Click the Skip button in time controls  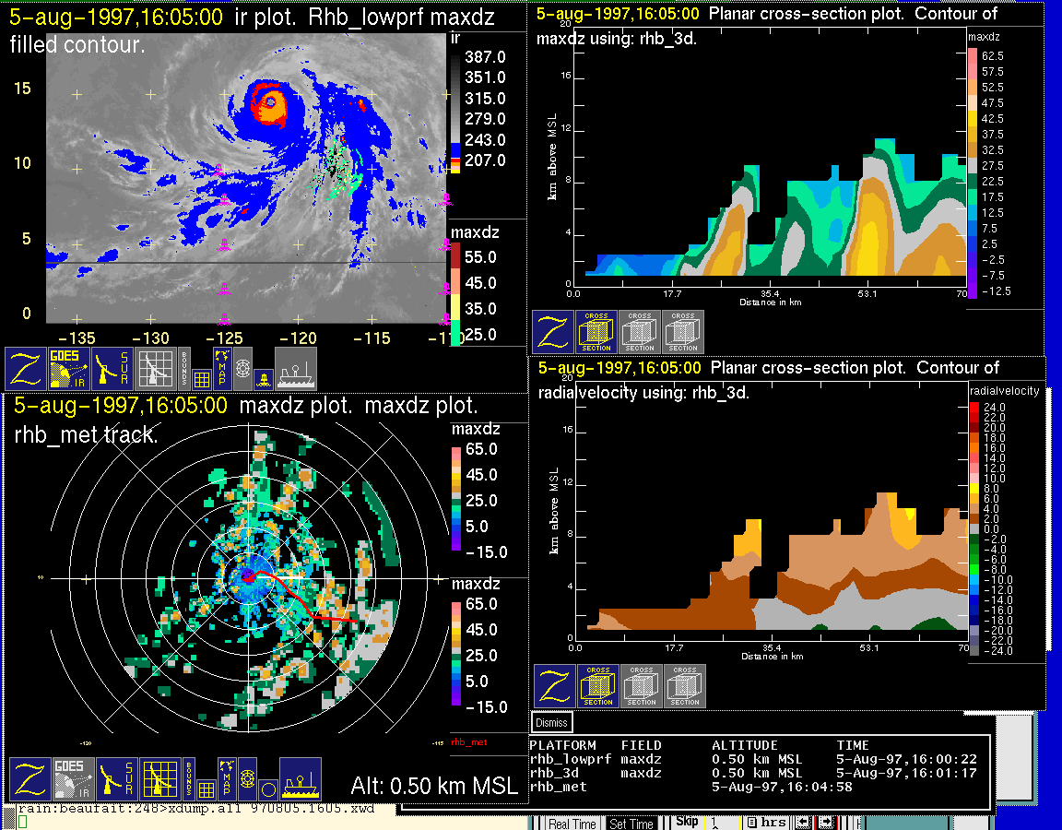tap(687, 822)
